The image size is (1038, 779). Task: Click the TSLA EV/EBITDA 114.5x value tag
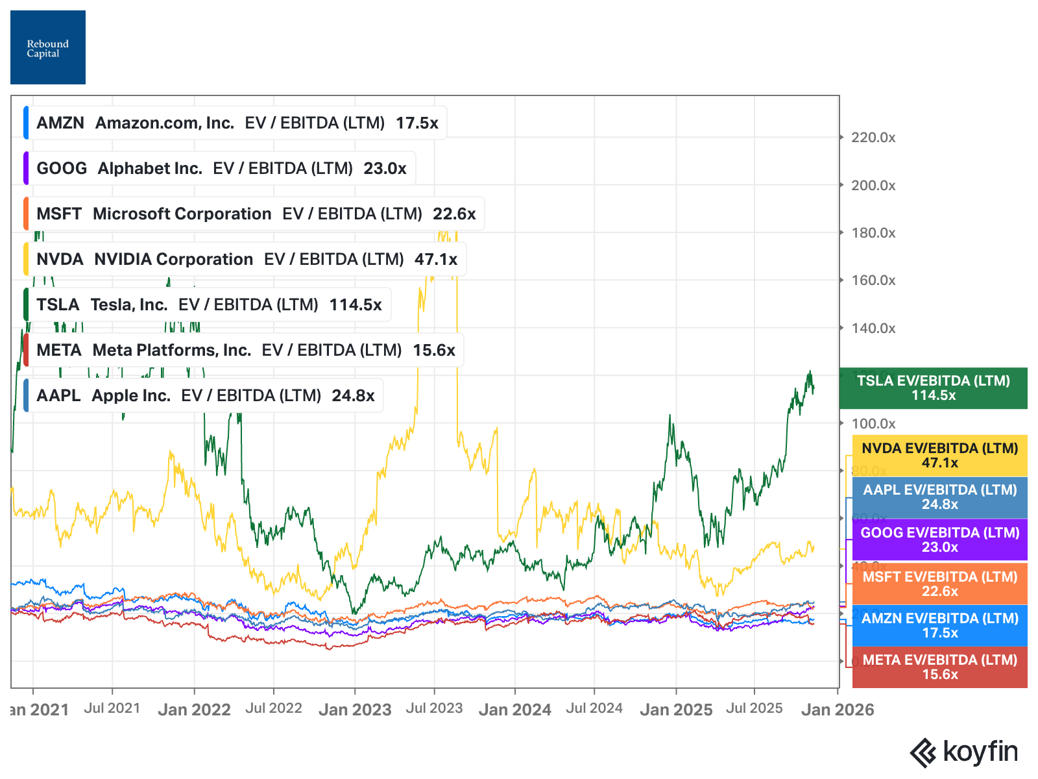934,388
